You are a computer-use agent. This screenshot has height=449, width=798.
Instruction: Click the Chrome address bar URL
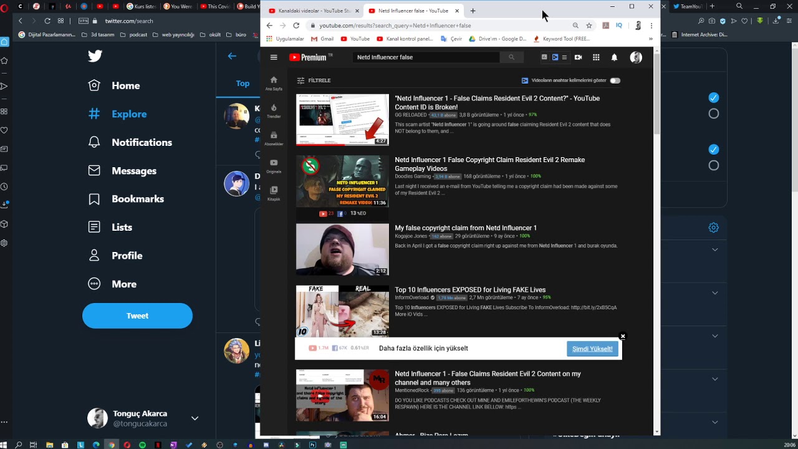[x=395, y=26]
